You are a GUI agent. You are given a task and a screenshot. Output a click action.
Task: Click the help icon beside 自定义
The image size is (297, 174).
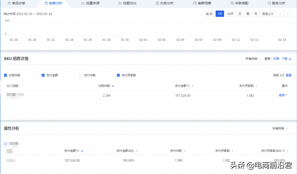coord(272,14)
